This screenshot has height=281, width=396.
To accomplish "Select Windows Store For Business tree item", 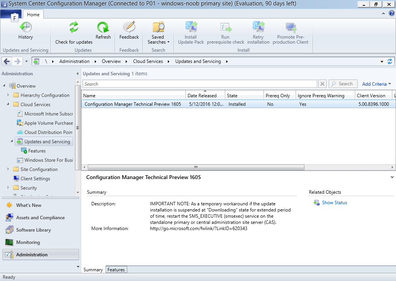I will [45, 160].
